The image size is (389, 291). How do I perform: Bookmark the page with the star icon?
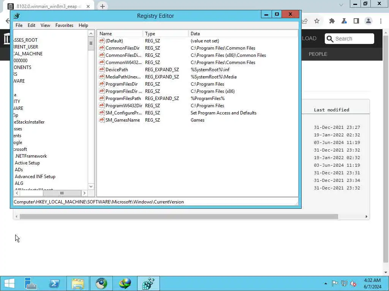(x=317, y=21)
